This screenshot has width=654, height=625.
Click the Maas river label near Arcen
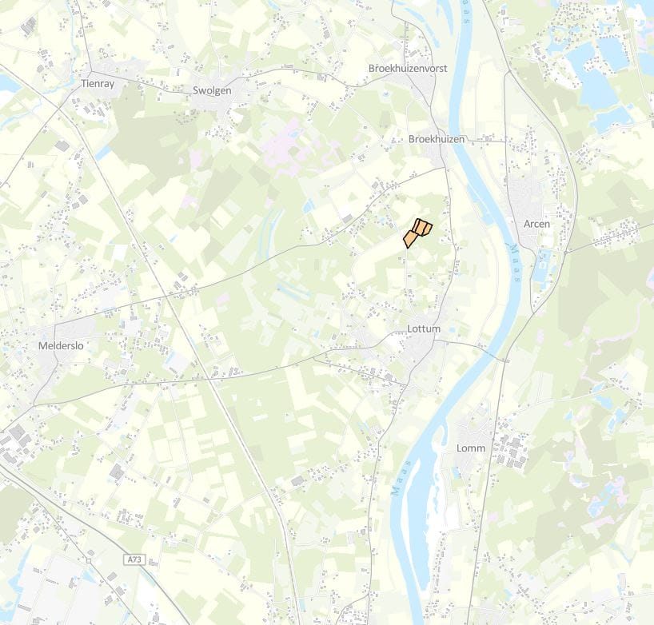click(514, 263)
